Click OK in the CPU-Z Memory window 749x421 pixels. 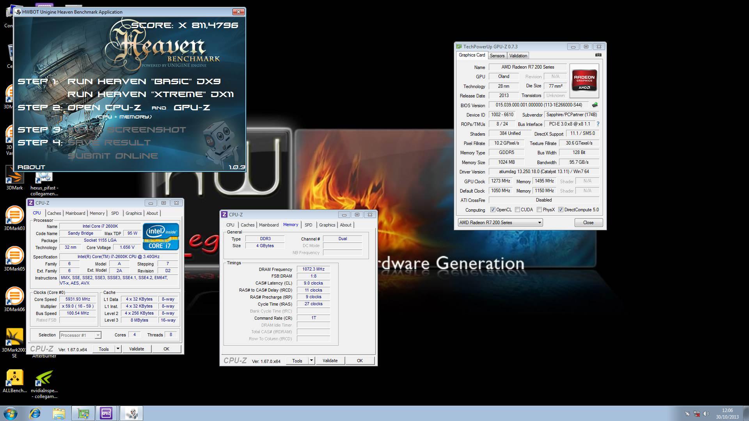pyautogui.click(x=360, y=361)
